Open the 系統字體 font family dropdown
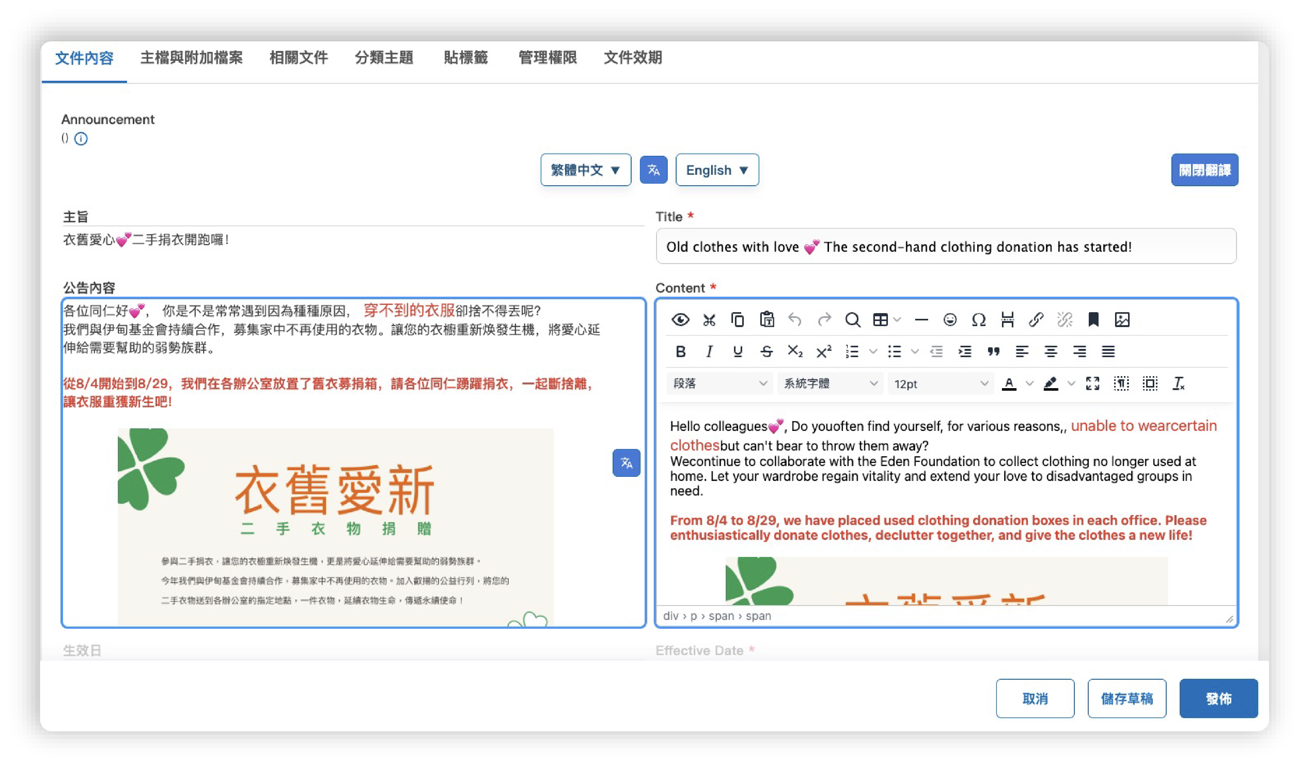1307x770 pixels. (x=830, y=383)
